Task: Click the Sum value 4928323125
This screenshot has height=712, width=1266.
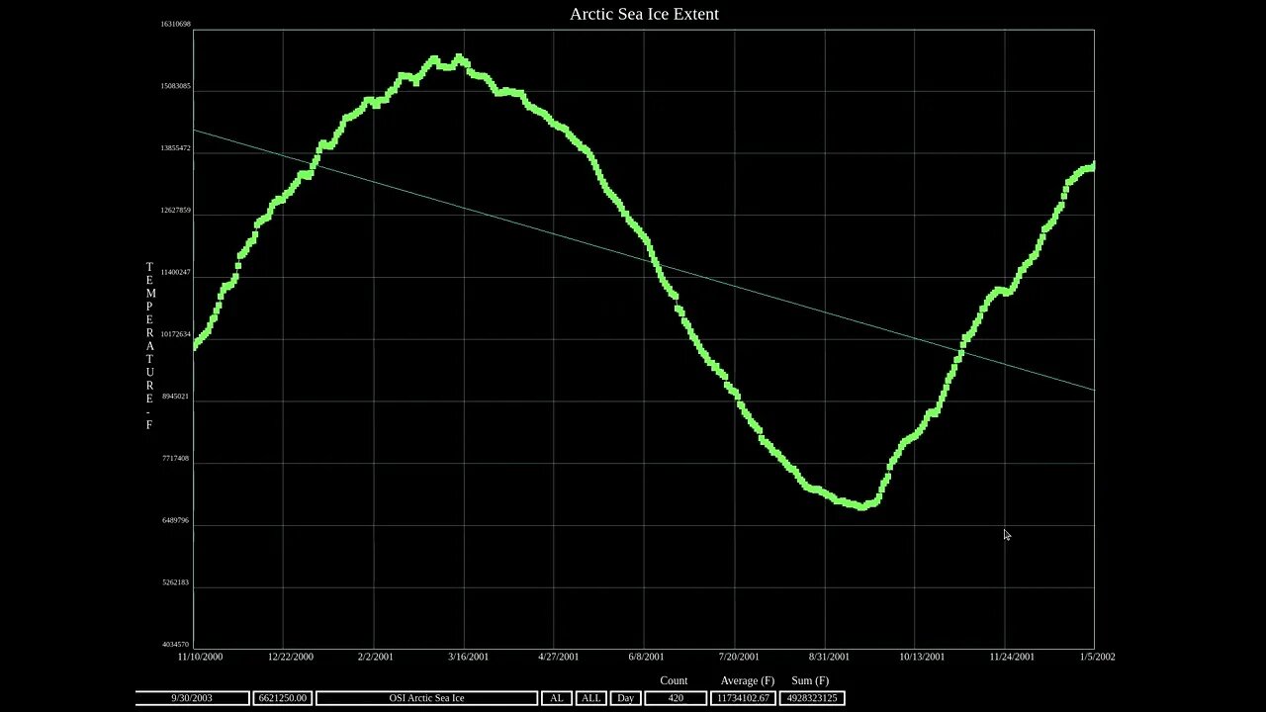Action: [x=811, y=698]
